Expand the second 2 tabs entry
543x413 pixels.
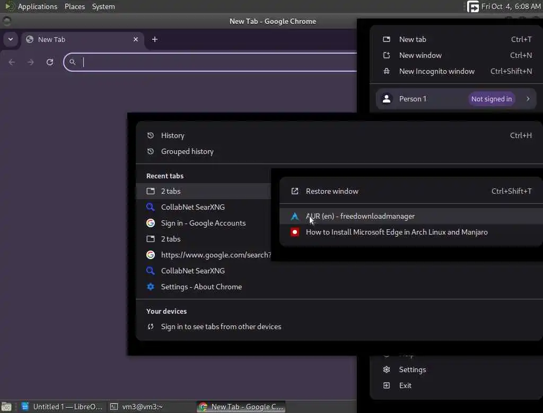tap(203, 239)
